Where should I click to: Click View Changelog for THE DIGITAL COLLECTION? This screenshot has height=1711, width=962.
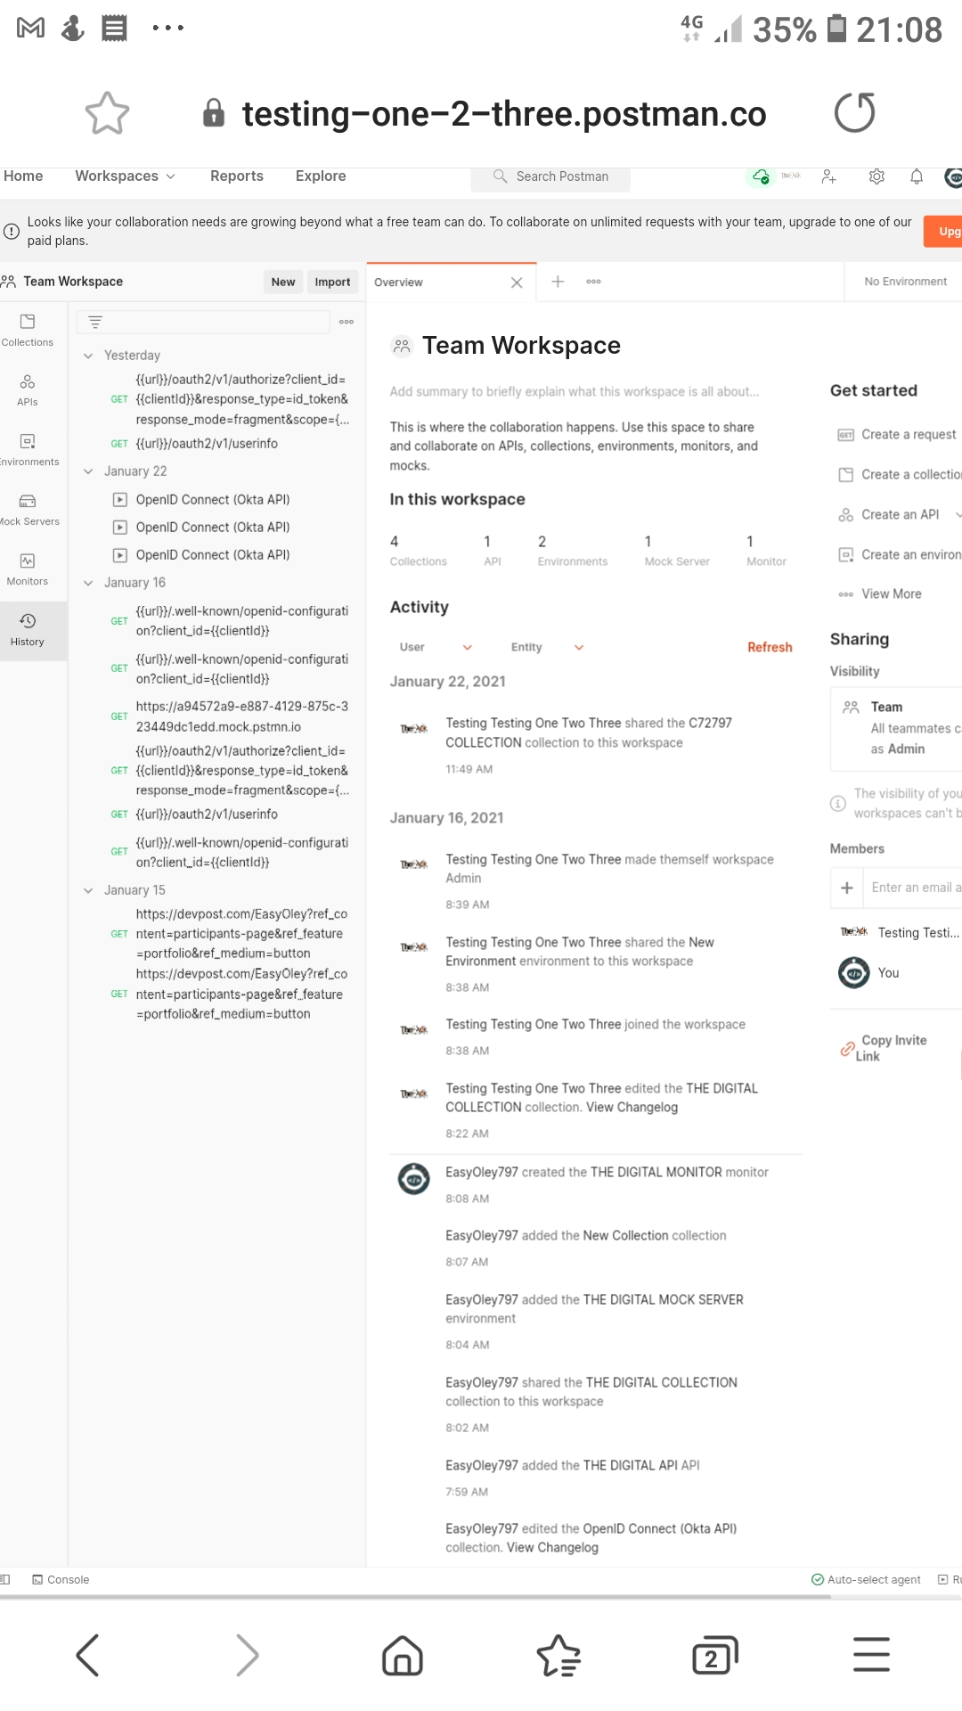(632, 1108)
